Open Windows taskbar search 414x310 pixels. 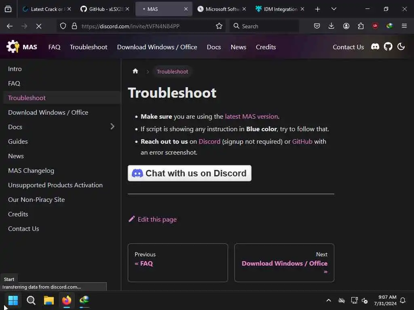click(31, 300)
